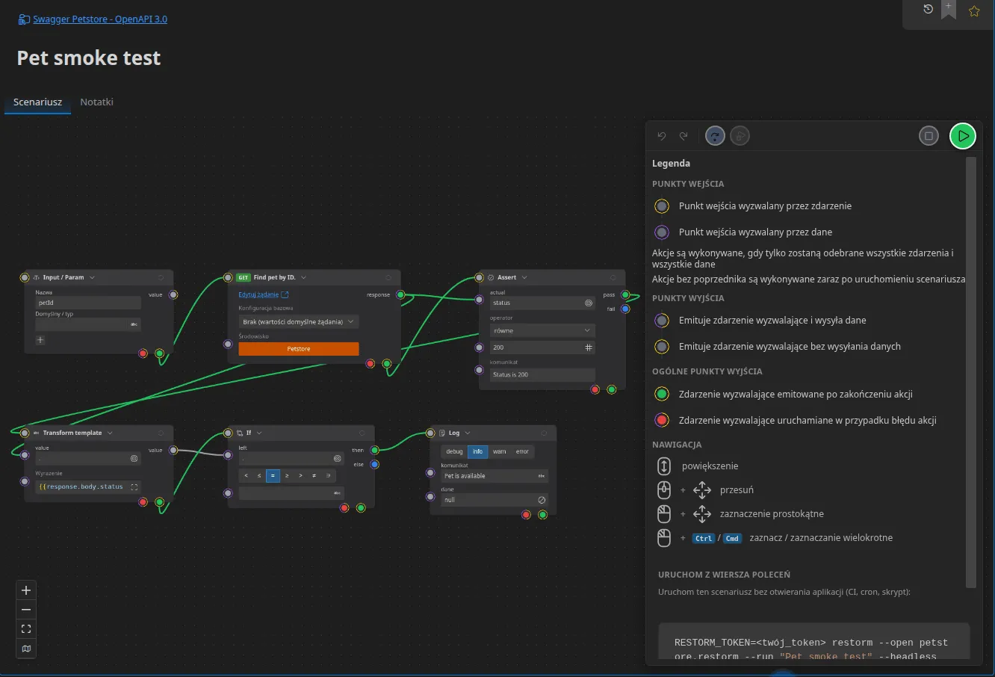Run the scenario with green play button
Screen dimensions: 995x677
(963, 136)
